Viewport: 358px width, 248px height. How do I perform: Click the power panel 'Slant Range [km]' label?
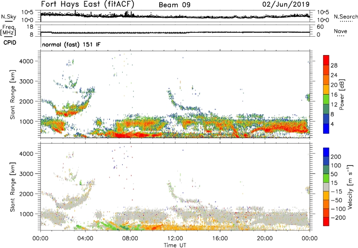point(13,94)
